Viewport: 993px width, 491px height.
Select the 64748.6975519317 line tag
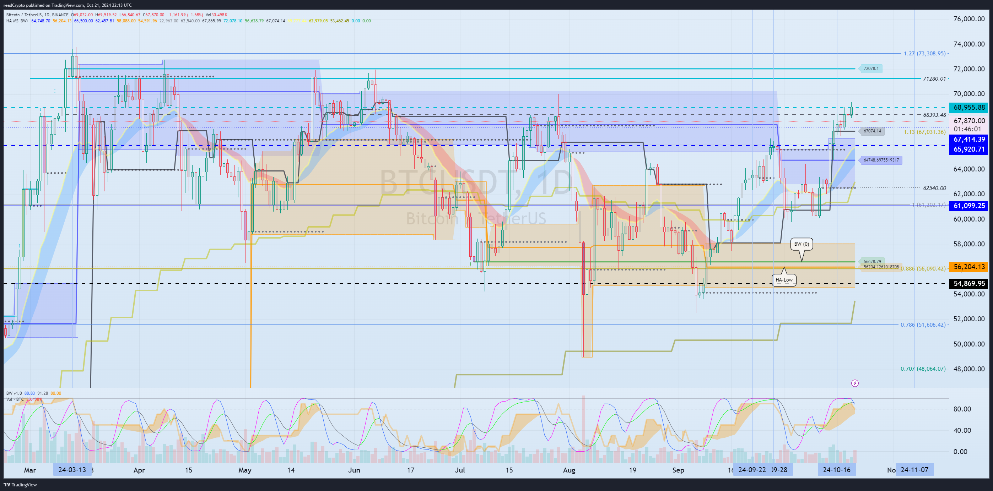coord(881,160)
